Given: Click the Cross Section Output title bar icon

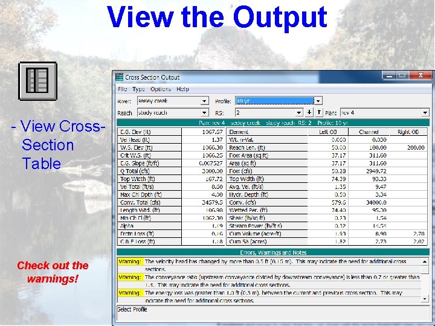Looking at the screenshot, I should point(119,77).
